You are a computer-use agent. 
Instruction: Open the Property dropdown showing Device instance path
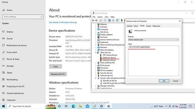(x=153, y=40)
